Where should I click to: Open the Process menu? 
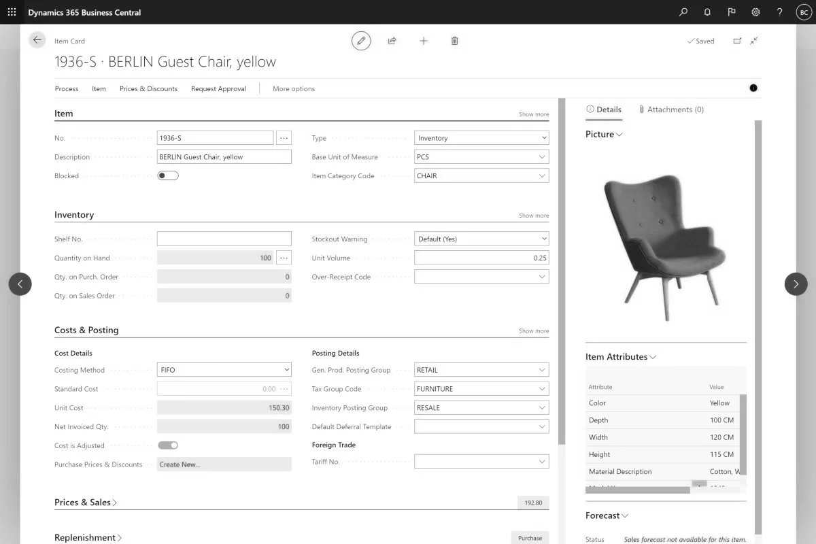(x=67, y=88)
